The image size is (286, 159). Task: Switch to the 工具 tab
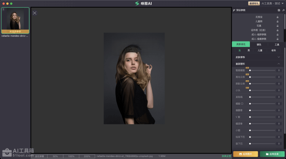coord(277,45)
